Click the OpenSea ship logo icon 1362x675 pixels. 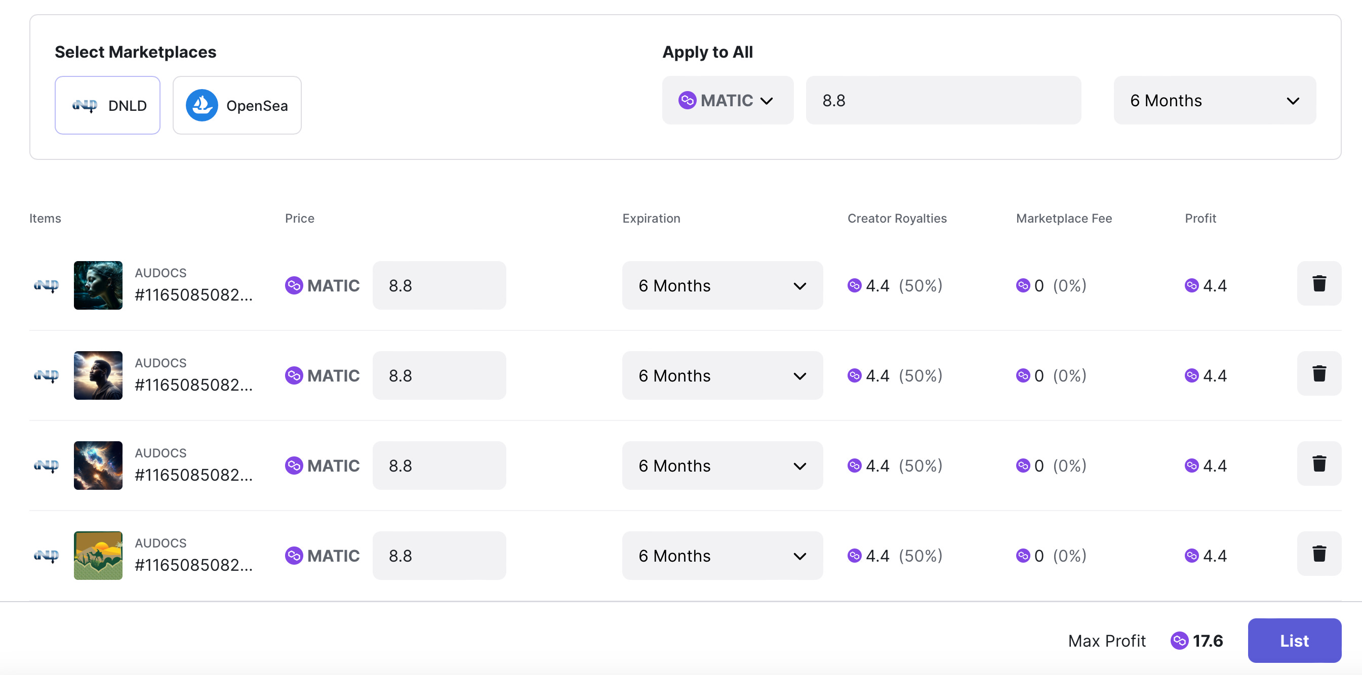click(202, 105)
